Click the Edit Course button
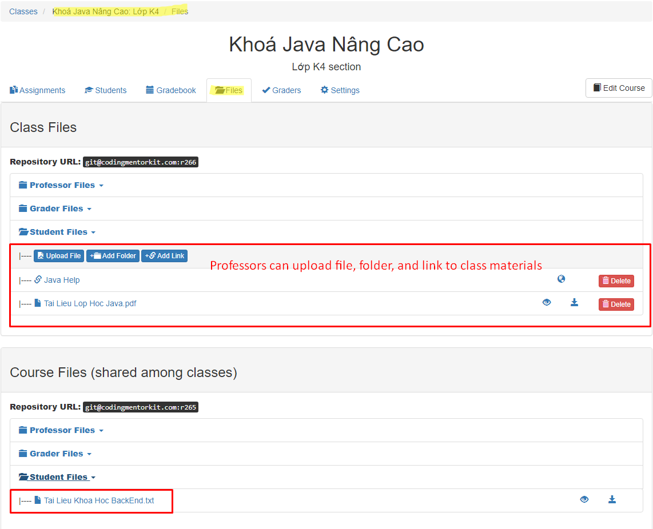Image resolution: width=653 pixels, height=529 pixels. click(619, 88)
